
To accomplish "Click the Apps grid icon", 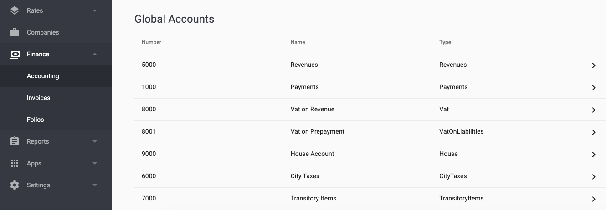I will point(15,163).
